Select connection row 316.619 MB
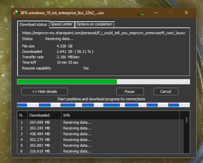 100,151
